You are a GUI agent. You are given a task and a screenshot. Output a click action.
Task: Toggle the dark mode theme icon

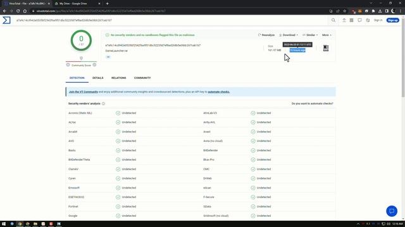click(x=368, y=20)
